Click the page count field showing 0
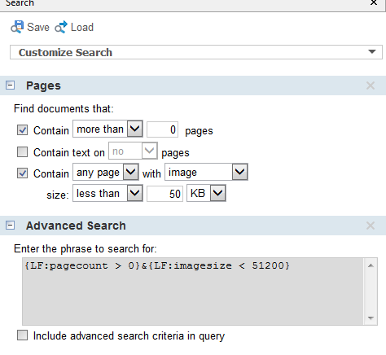Screen dimensions: 386x355 (x=162, y=129)
